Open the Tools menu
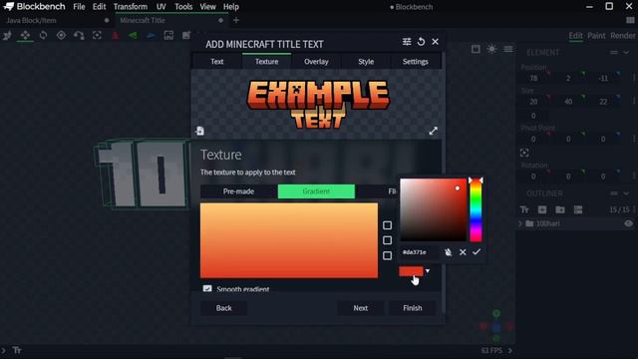This screenshot has width=638, height=359. click(x=183, y=7)
